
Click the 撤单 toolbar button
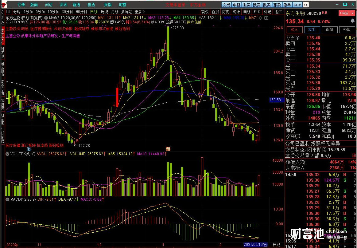tap(287, 5)
